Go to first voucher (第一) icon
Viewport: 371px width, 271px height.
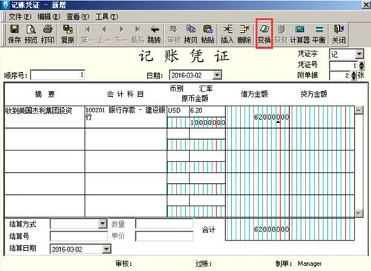[x=87, y=34]
